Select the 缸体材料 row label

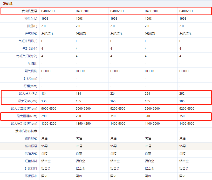(31, 169)
